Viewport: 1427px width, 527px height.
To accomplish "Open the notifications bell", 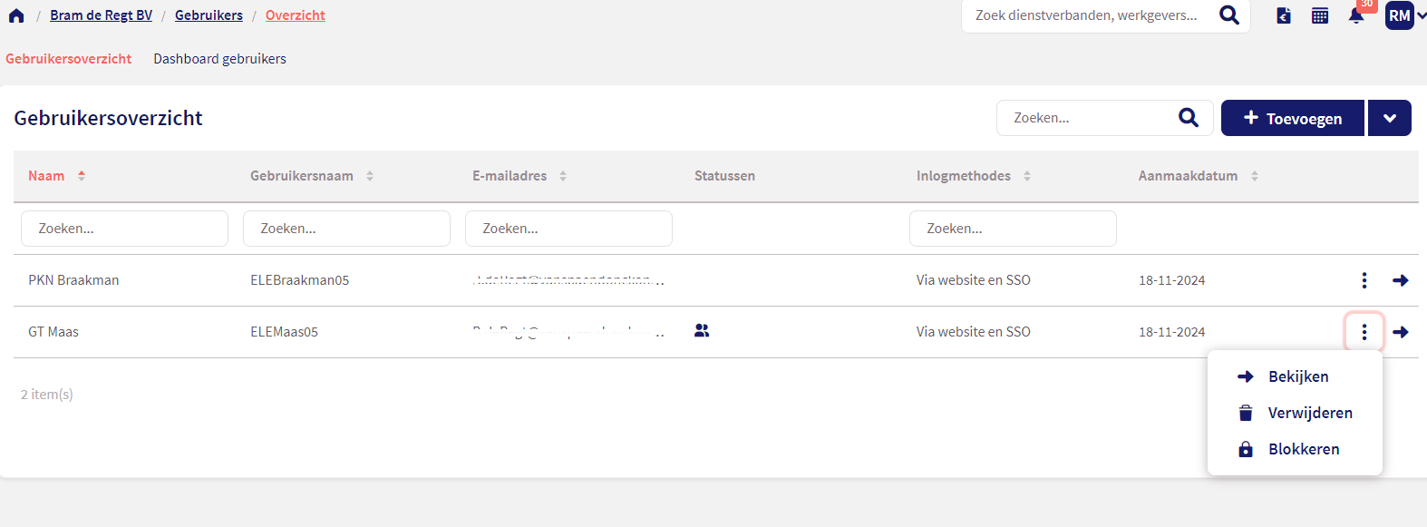I will click(1356, 15).
